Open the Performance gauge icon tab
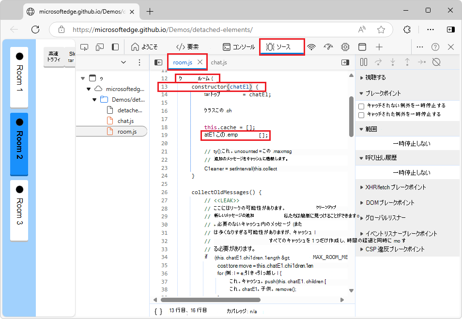Screen dimensions: 462x319 328,47
